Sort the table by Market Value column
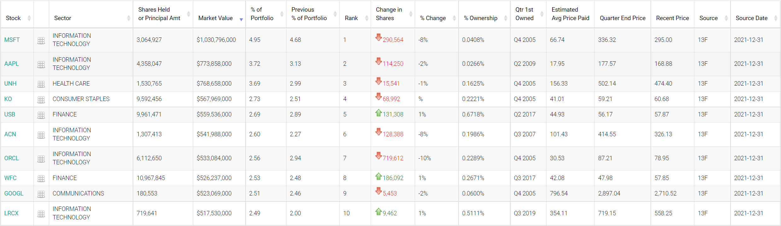 point(216,18)
